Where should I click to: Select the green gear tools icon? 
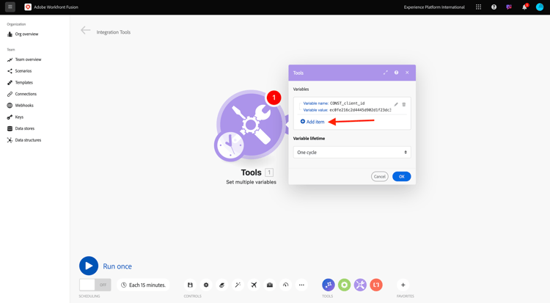click(344, 285)
